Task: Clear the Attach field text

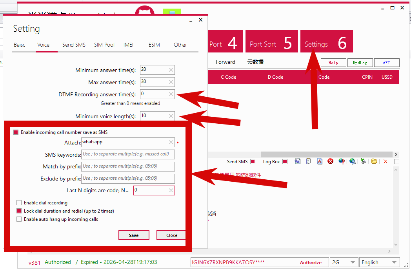Action: 171,142
